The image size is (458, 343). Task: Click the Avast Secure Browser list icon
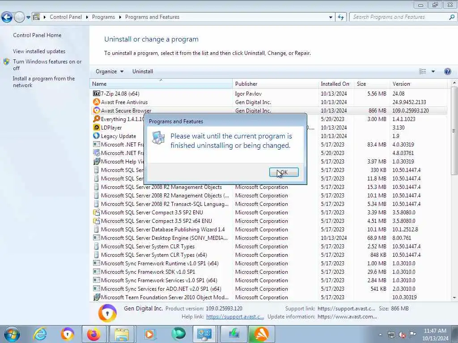point(97,111)
